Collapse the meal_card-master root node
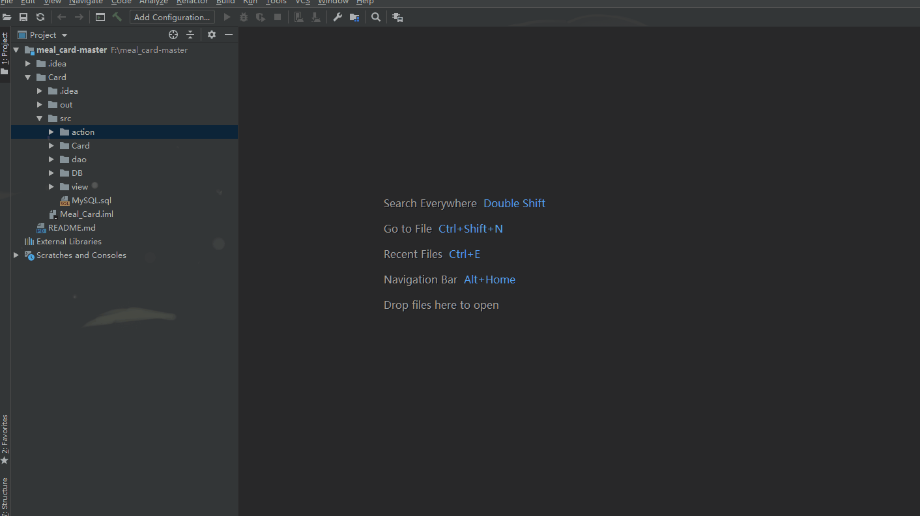The height and width of the screenshot is (516, 920). [x=16, y=50]
